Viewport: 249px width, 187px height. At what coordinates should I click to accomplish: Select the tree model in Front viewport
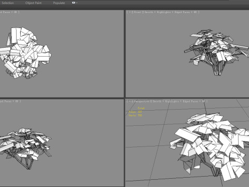pos(216,52)
